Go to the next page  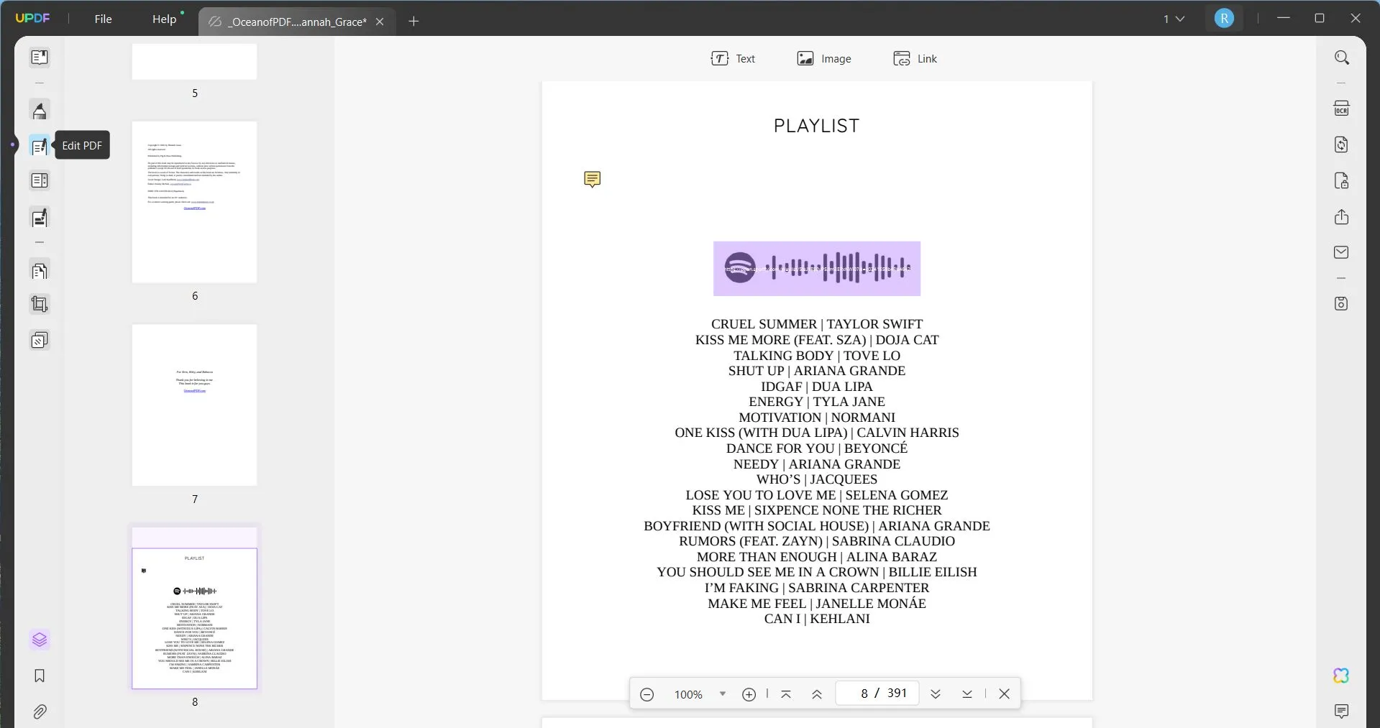(x=936, y=694)
